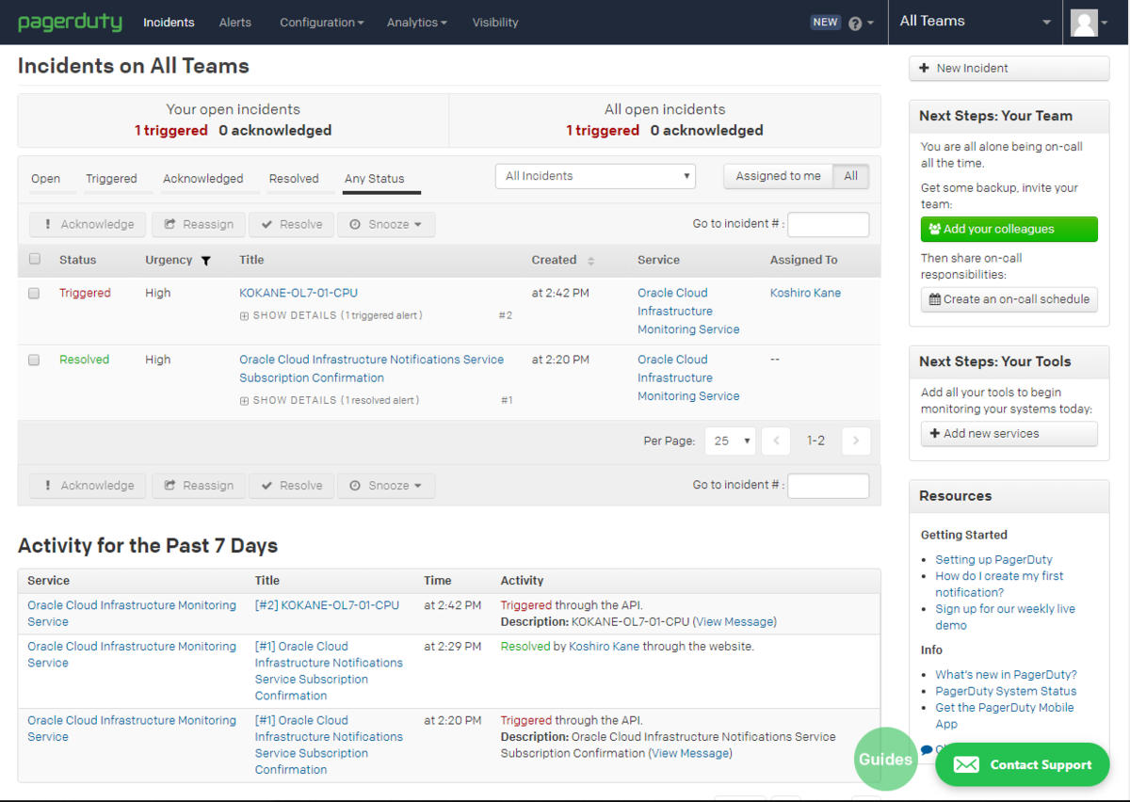The width and height of the screenshot is (1130, 802).
Task: Click the top Reassign button
Action: (199, 225)
